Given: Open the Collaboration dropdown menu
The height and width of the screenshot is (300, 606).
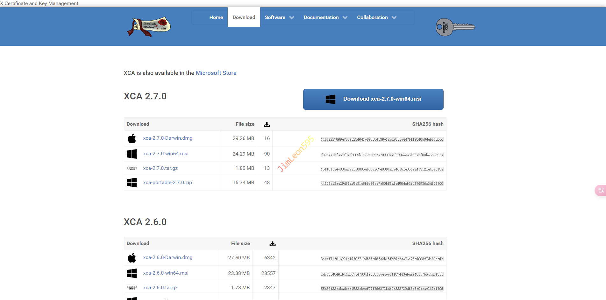Looking at the screenshot, I should 376,17.
